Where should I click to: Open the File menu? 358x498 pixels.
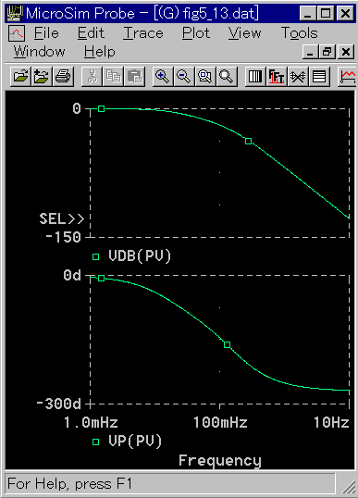coord(46,33)
